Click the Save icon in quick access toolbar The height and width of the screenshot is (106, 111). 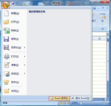pyautogui.click(x=13, y=3)
